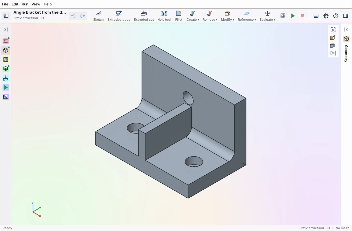Click the project title Angle bracket
The image size is (352, 231).
coord(40,12)
